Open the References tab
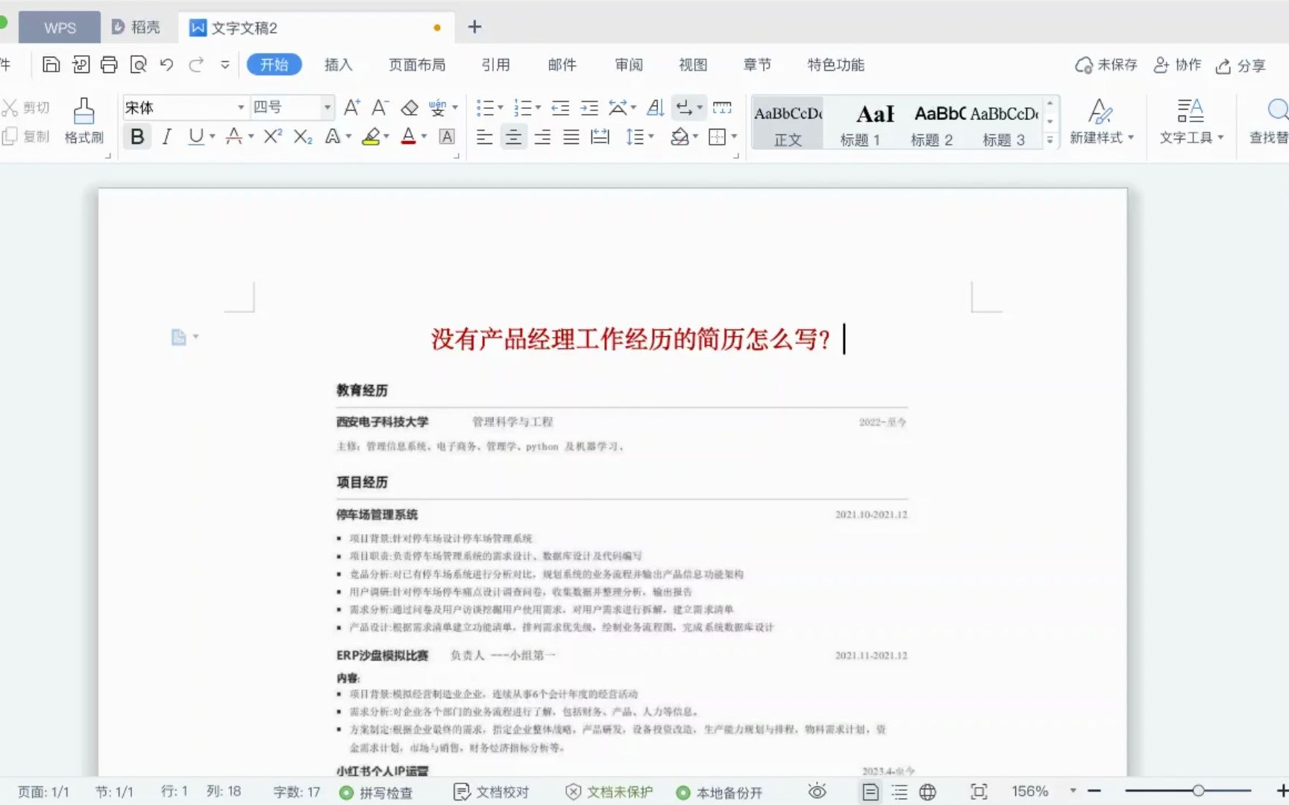Screen dimensions: 1289x805 495,65
